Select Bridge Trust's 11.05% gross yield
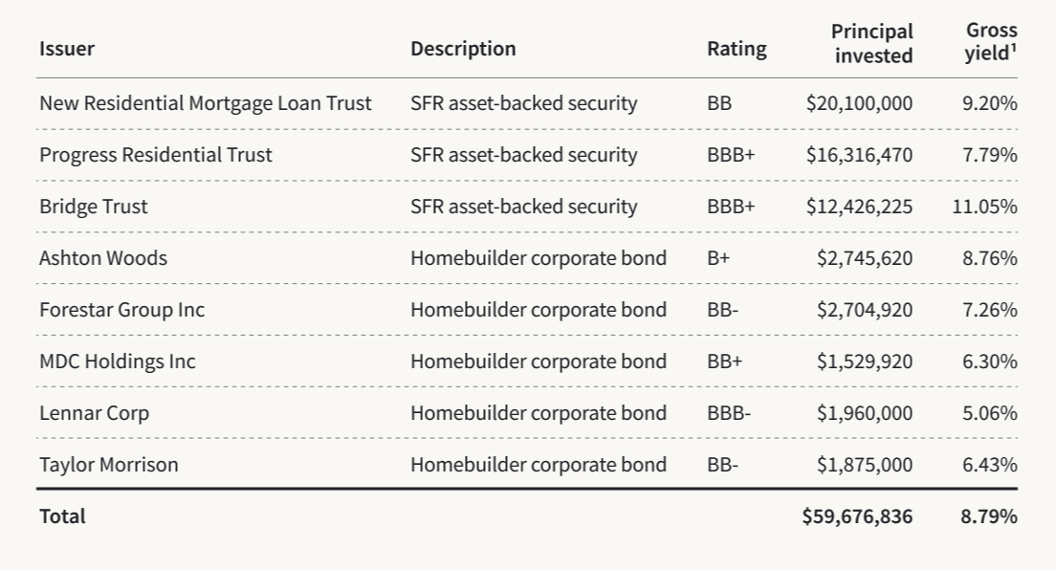1056x570 pixels. (x=984, y=207)
